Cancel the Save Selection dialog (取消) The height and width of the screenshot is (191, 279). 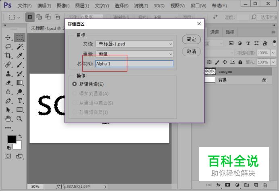pos(191,51)
